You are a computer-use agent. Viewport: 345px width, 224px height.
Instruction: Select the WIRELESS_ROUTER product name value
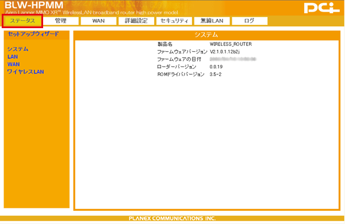point(231,44)
